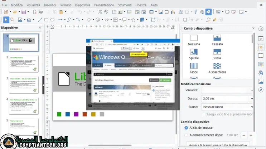Choose the Fasce transition
Screen dimensions: 266x149
[x=194, y=68]
